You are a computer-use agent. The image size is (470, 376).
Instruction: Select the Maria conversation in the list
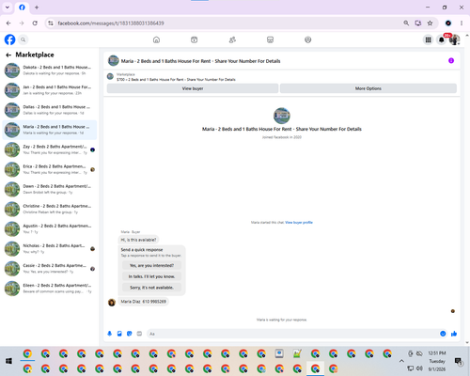(50, 130)
